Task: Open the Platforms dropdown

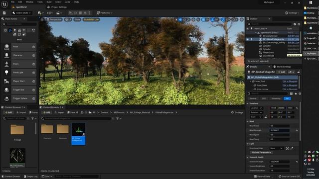Action: [x=104, y=13]
